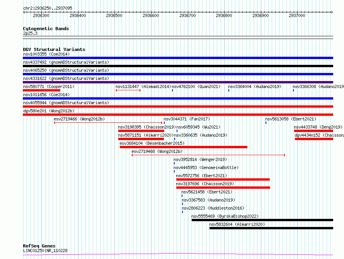Click the 2937000 ruler position label

[297, 15]
